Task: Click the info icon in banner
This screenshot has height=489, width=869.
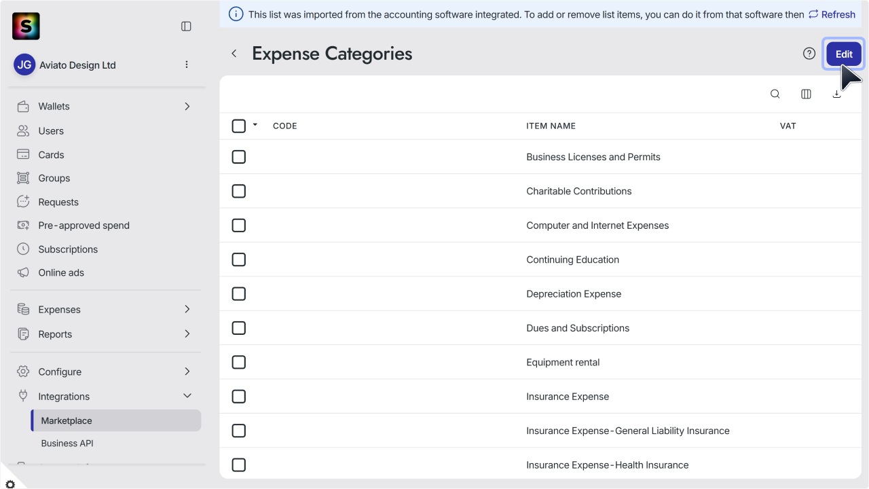Action: [x=236, y=14]
